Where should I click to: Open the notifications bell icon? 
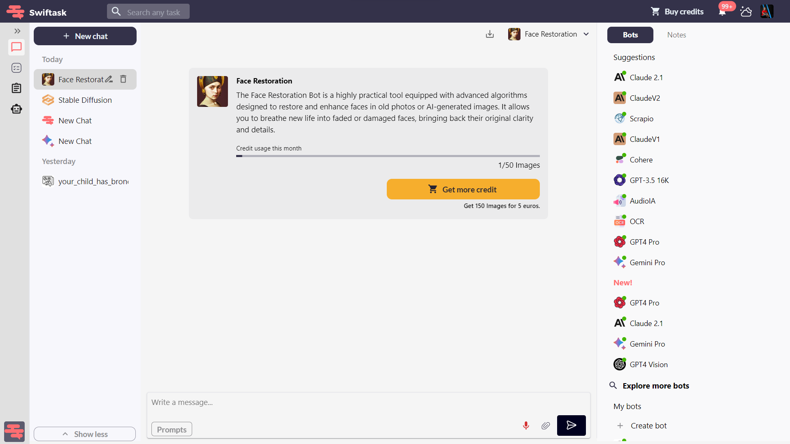[x=722, y=12]
